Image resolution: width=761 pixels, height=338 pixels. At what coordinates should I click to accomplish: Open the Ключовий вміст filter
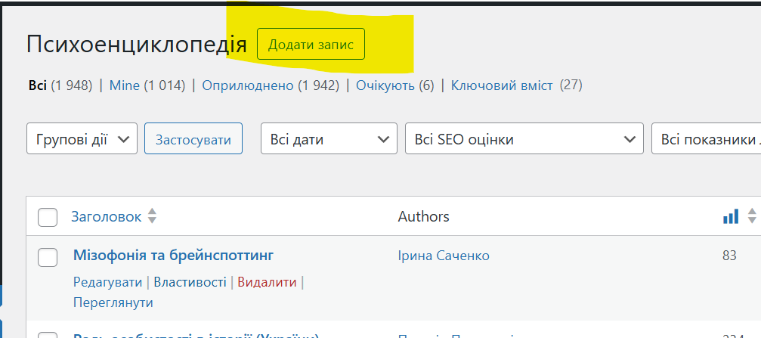[x=502, y=85]
